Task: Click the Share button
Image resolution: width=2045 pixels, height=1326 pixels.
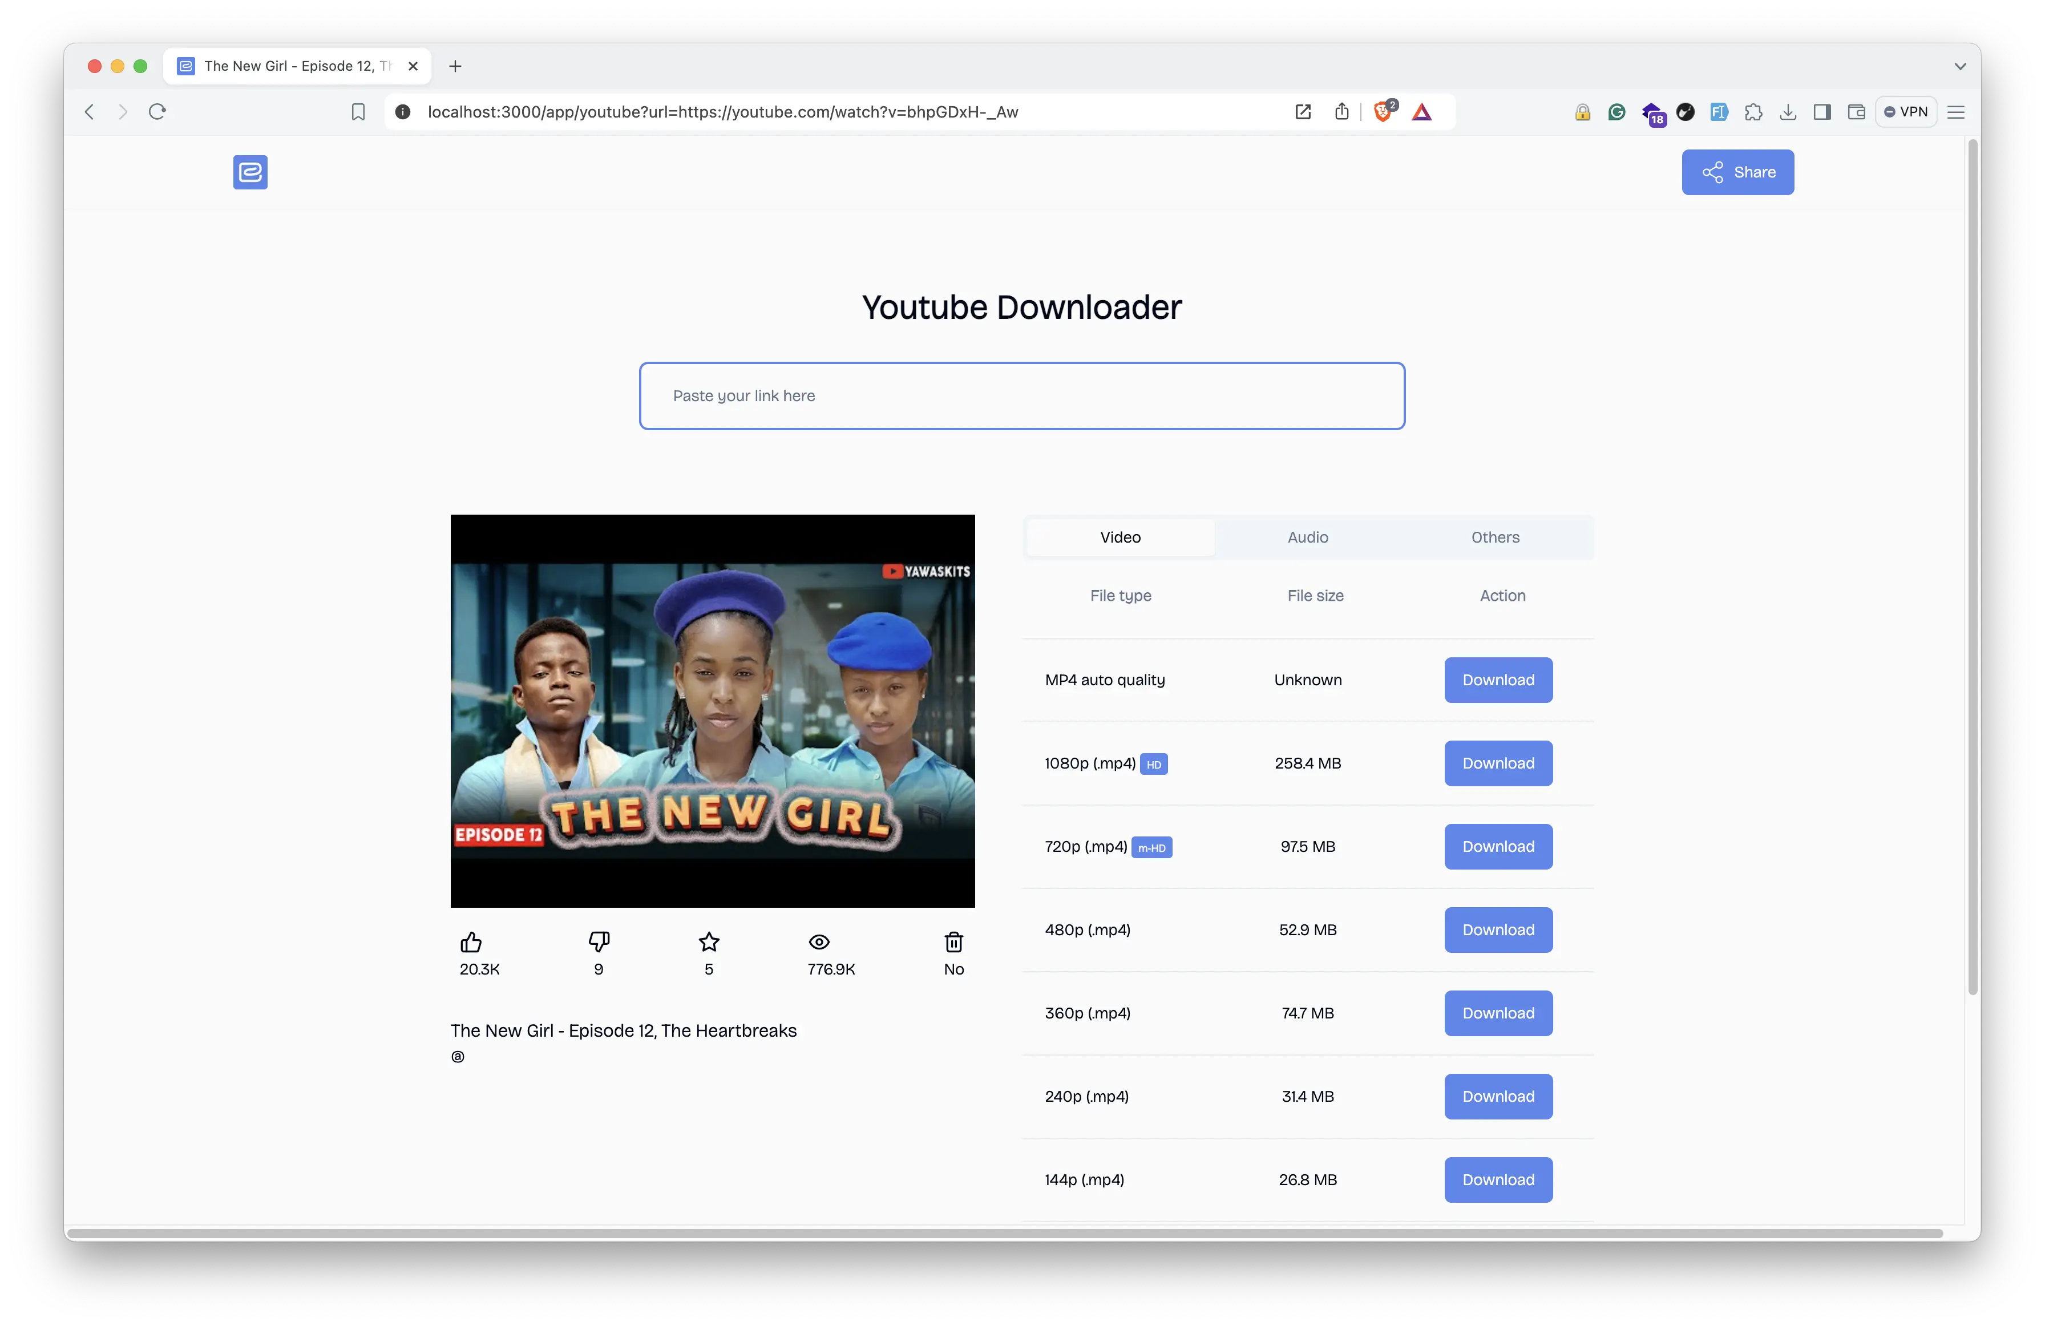Action: (1737, 172)
